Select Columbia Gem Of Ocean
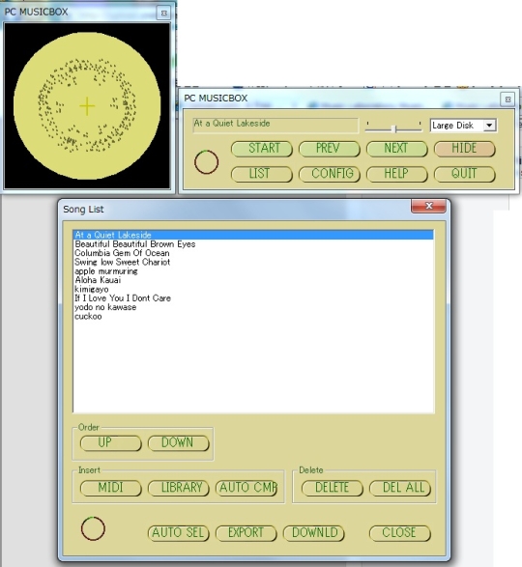 pos(253,253)
